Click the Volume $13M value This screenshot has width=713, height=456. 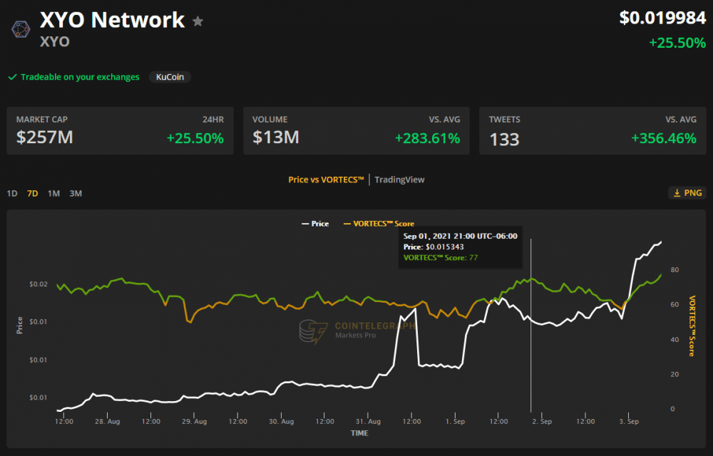pyautogui.click(x=275, y=138)
